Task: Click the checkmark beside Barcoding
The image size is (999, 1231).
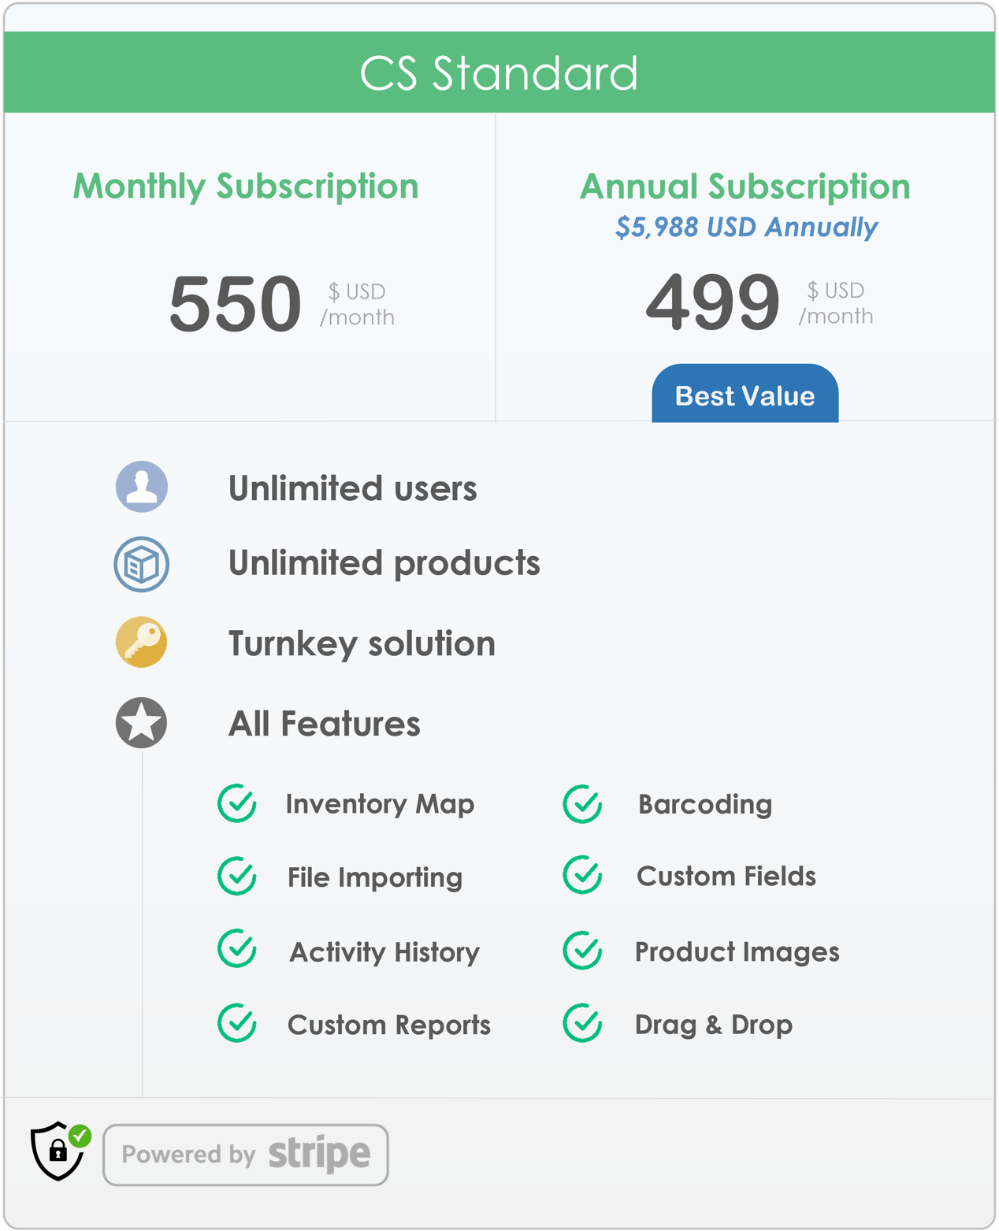Action: tap(581, 804)
